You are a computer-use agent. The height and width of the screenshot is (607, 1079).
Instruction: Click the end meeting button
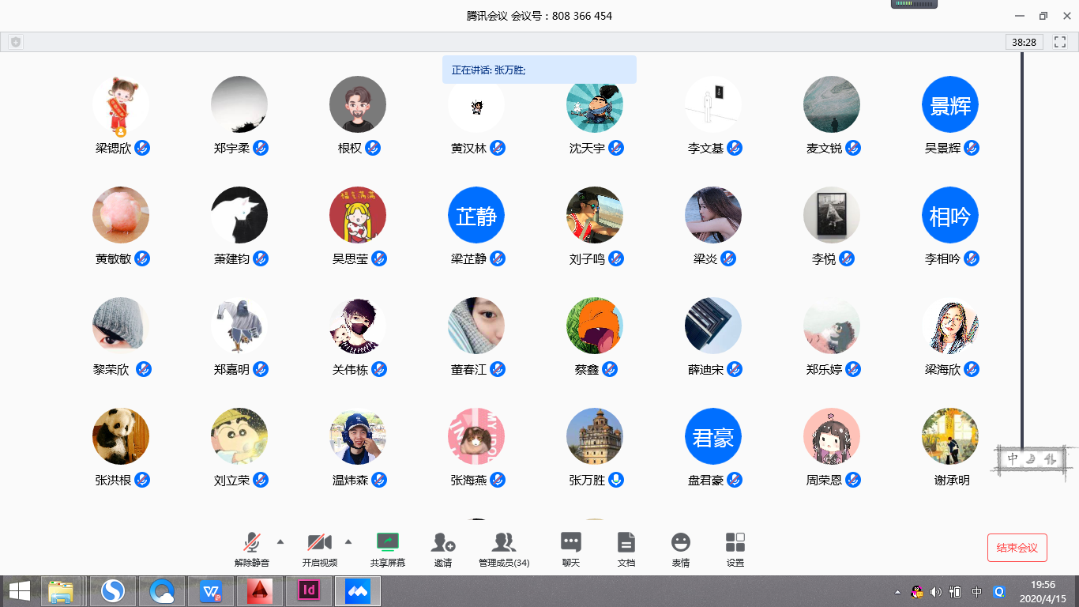1017,548
